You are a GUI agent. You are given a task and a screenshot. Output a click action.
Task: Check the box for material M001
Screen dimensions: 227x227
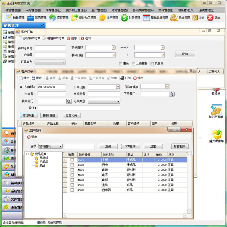coord(72,170)
